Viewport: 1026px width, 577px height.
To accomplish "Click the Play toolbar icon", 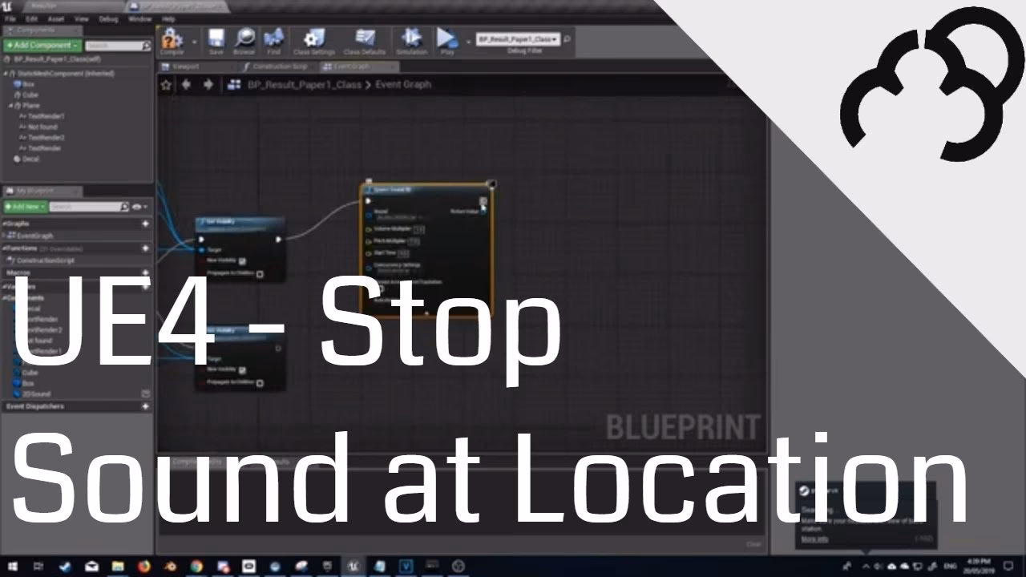I will (x=446, y=38).
